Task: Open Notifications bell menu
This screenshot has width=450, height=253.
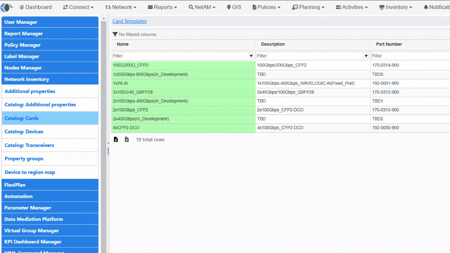Action: point(436,7)
